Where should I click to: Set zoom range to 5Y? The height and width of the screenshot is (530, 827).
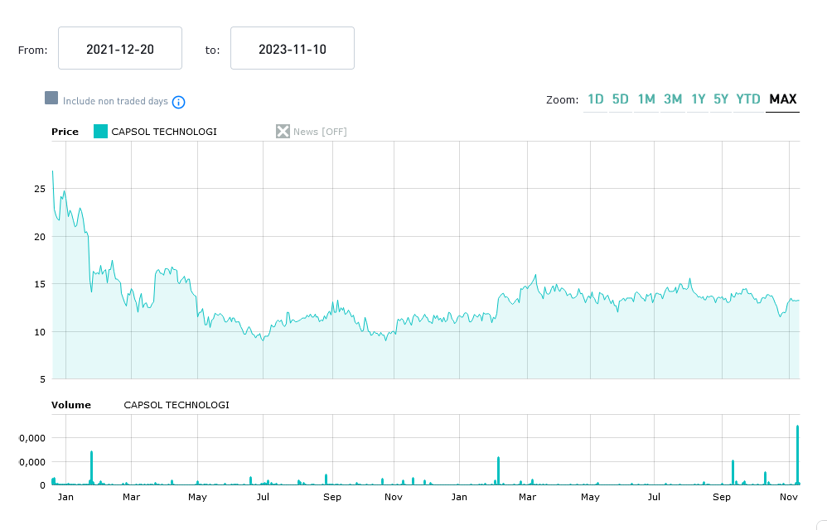tap(721, 99)
